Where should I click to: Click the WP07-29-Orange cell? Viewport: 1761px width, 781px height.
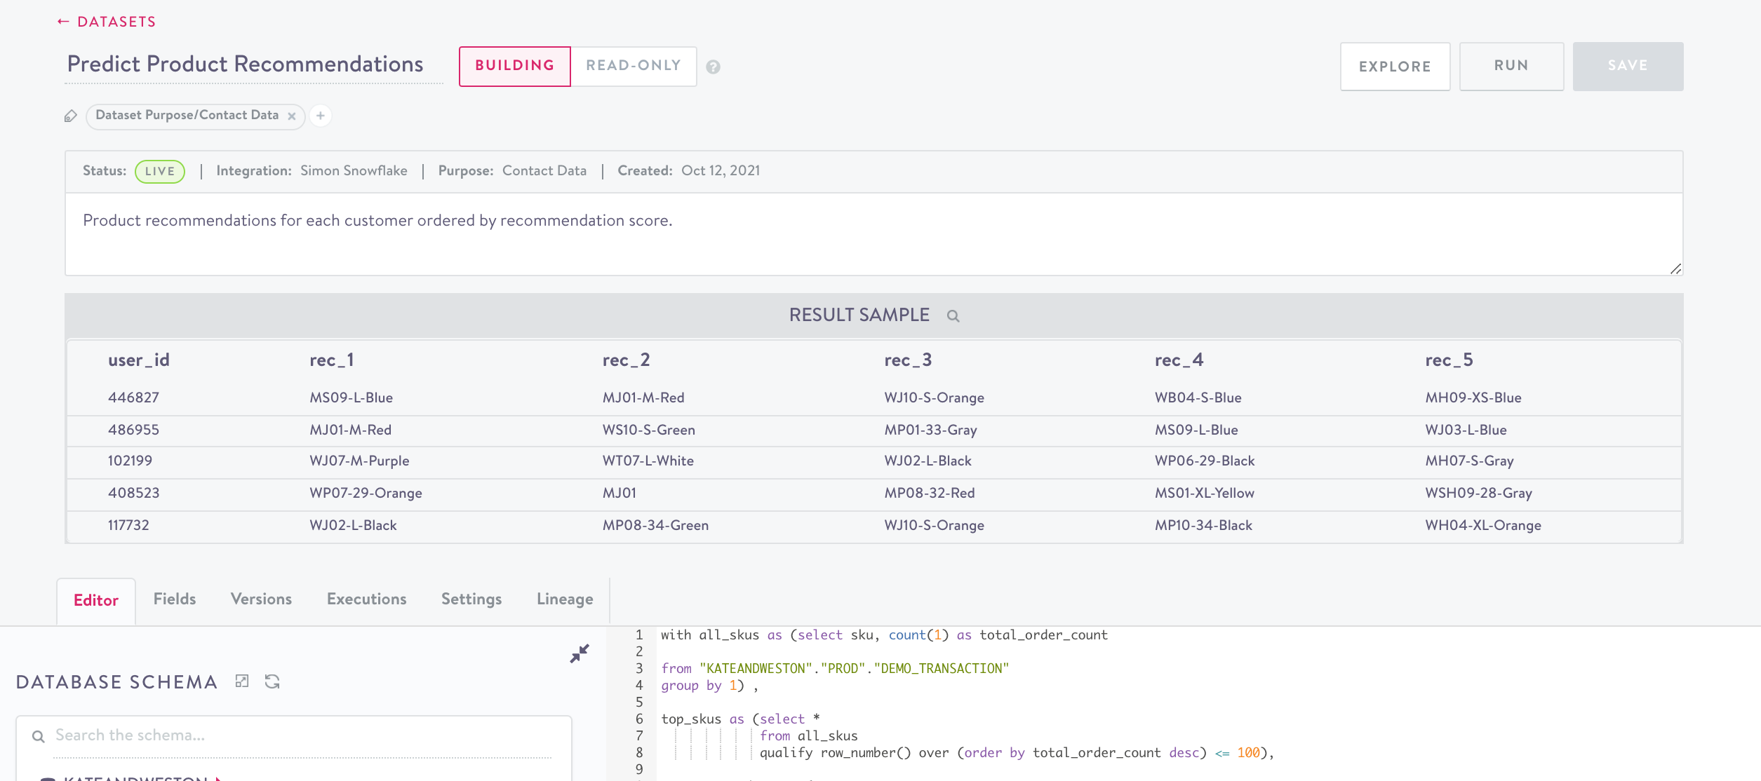[x=366, y=493]
